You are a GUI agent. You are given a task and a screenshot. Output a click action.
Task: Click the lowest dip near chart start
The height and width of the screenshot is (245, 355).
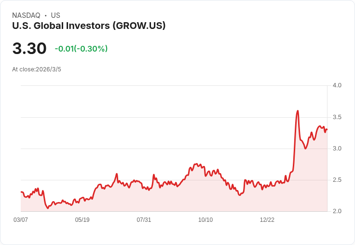coord(48,208)
